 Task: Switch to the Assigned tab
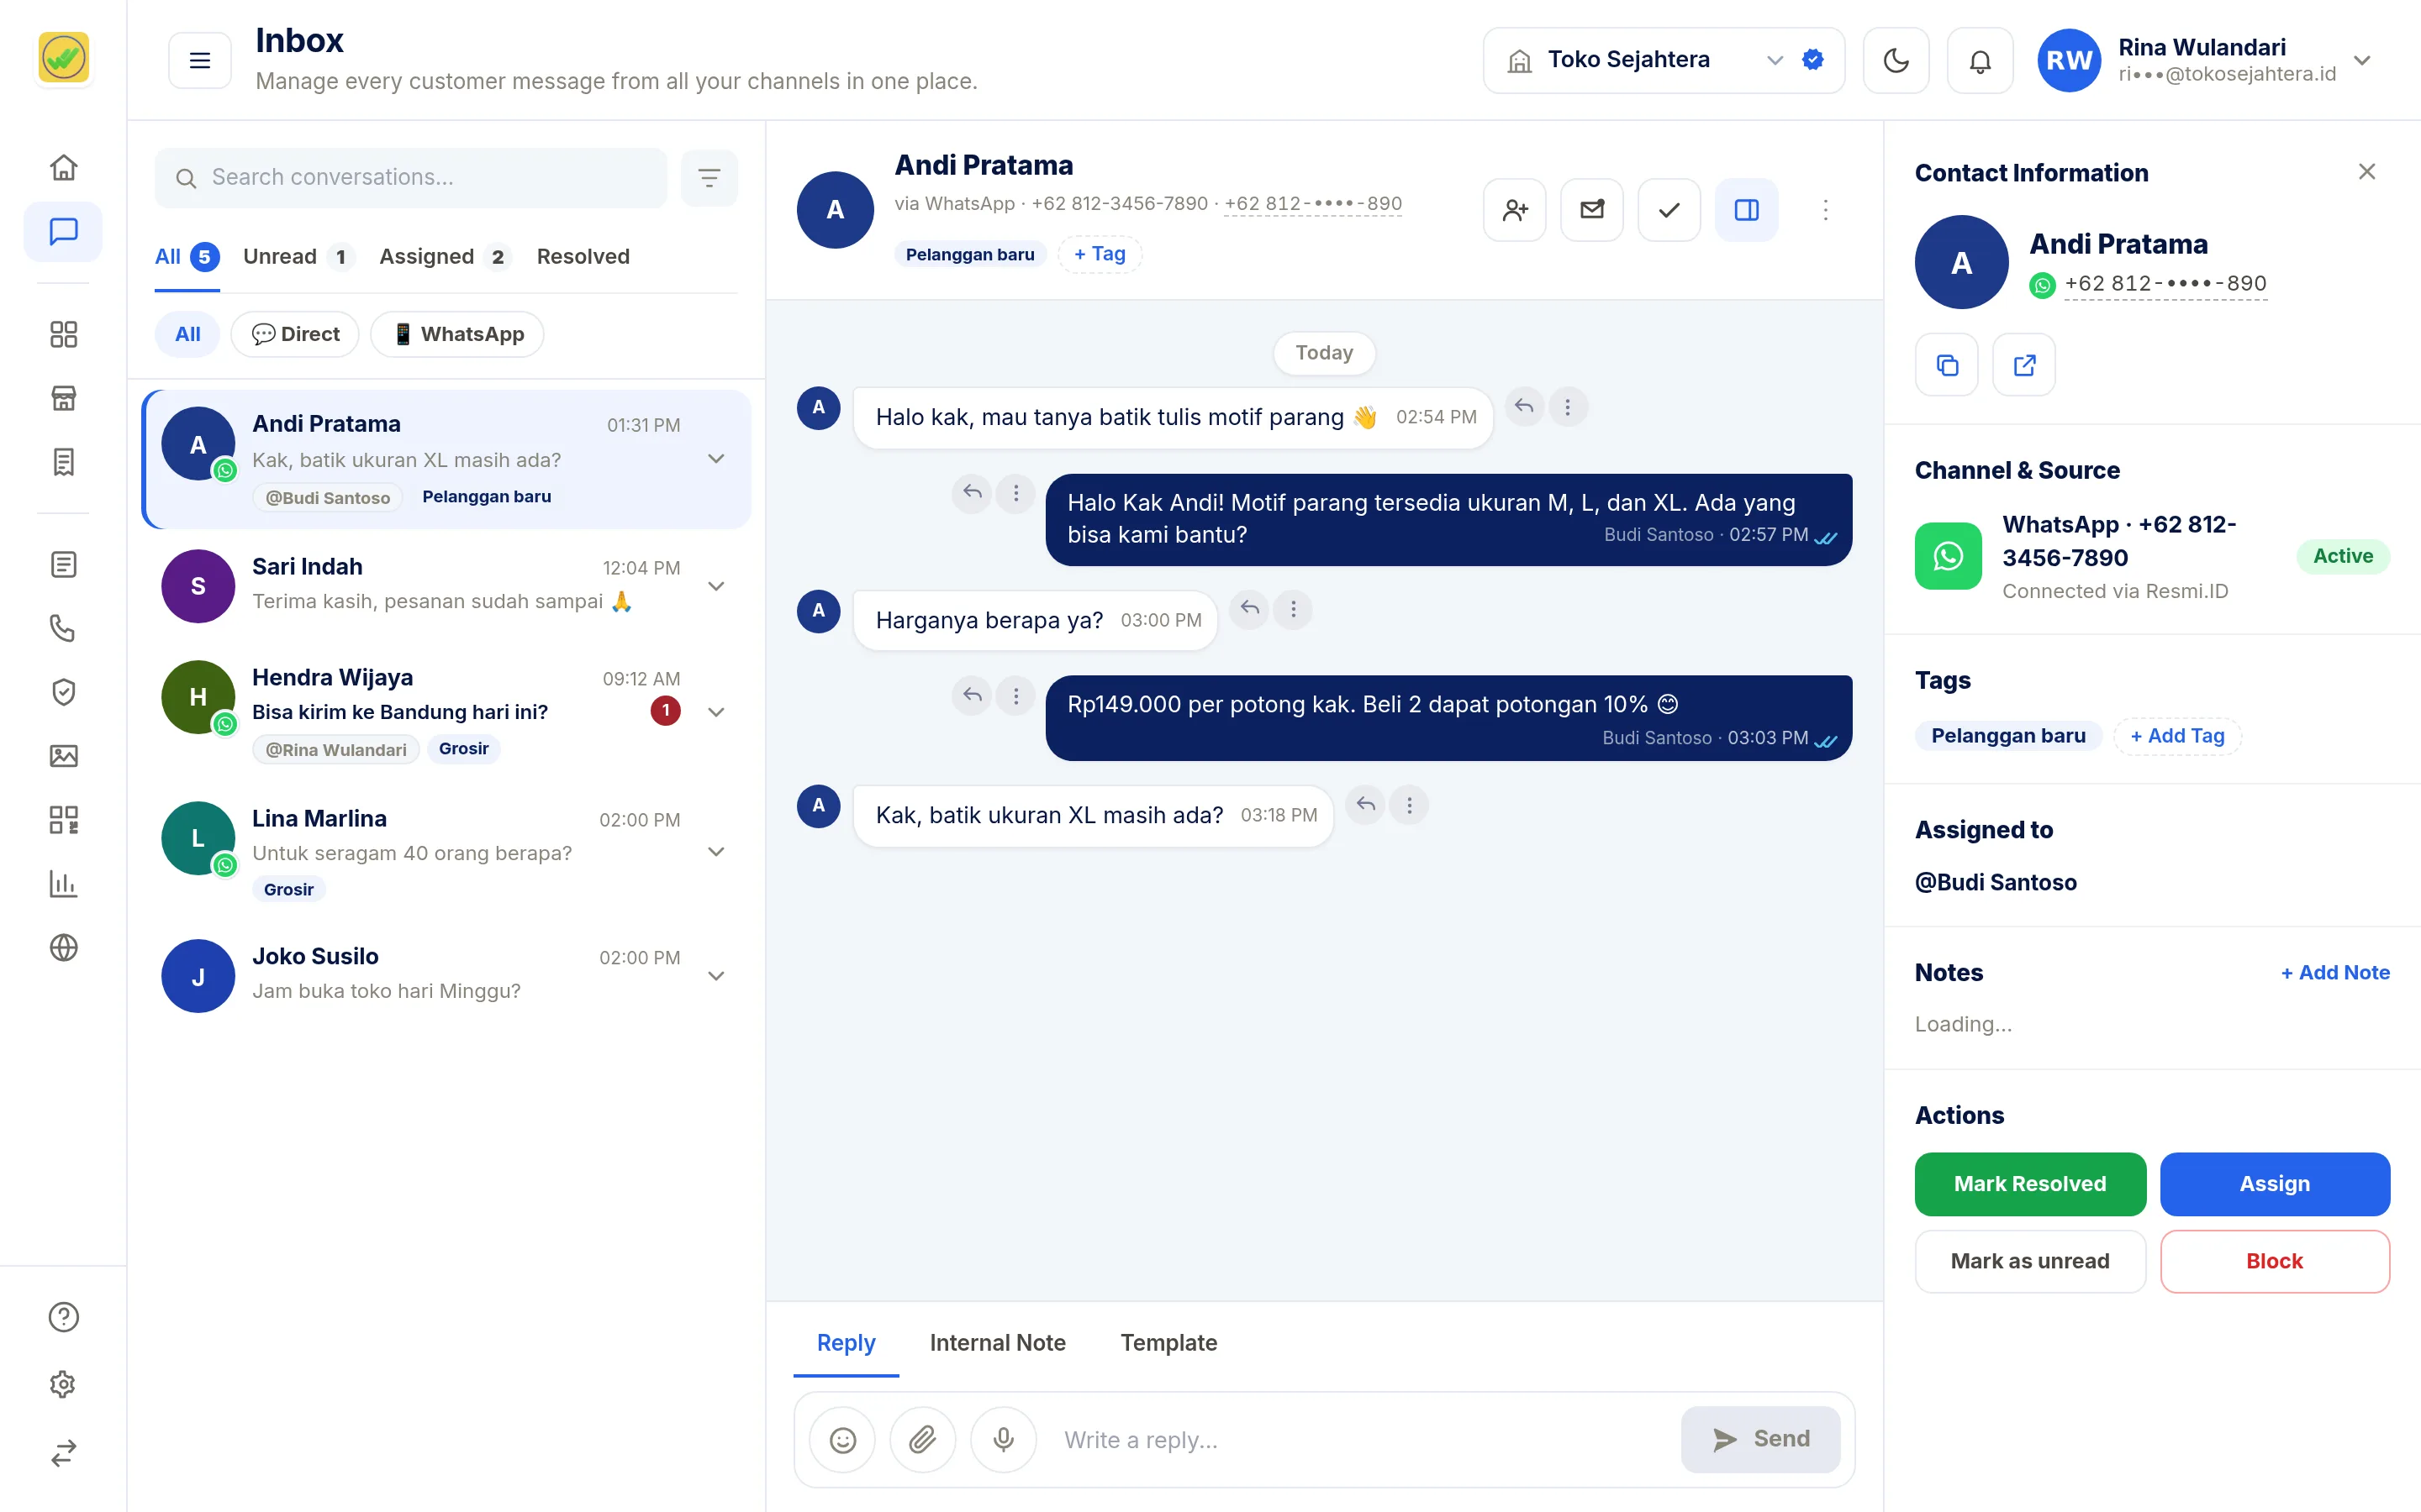point(446,257)
